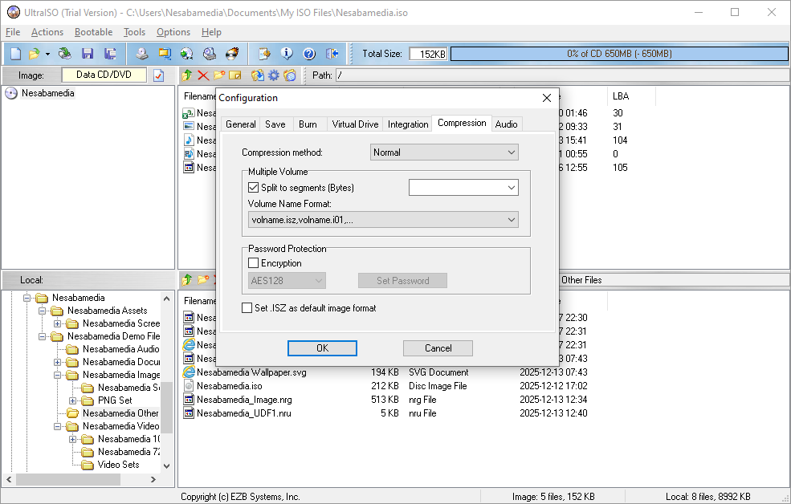The image size is (791, 504).
Task: Uncheck Split to segments checkbox
Action: [254, 188]
